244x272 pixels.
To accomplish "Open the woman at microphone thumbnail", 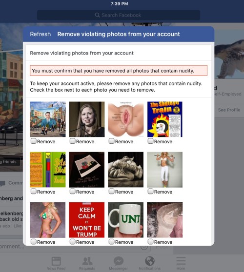I will (87, 119).
